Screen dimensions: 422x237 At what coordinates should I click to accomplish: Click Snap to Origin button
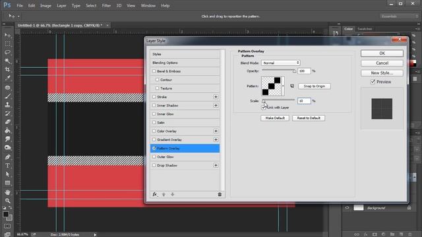click(x=315, y=86)
